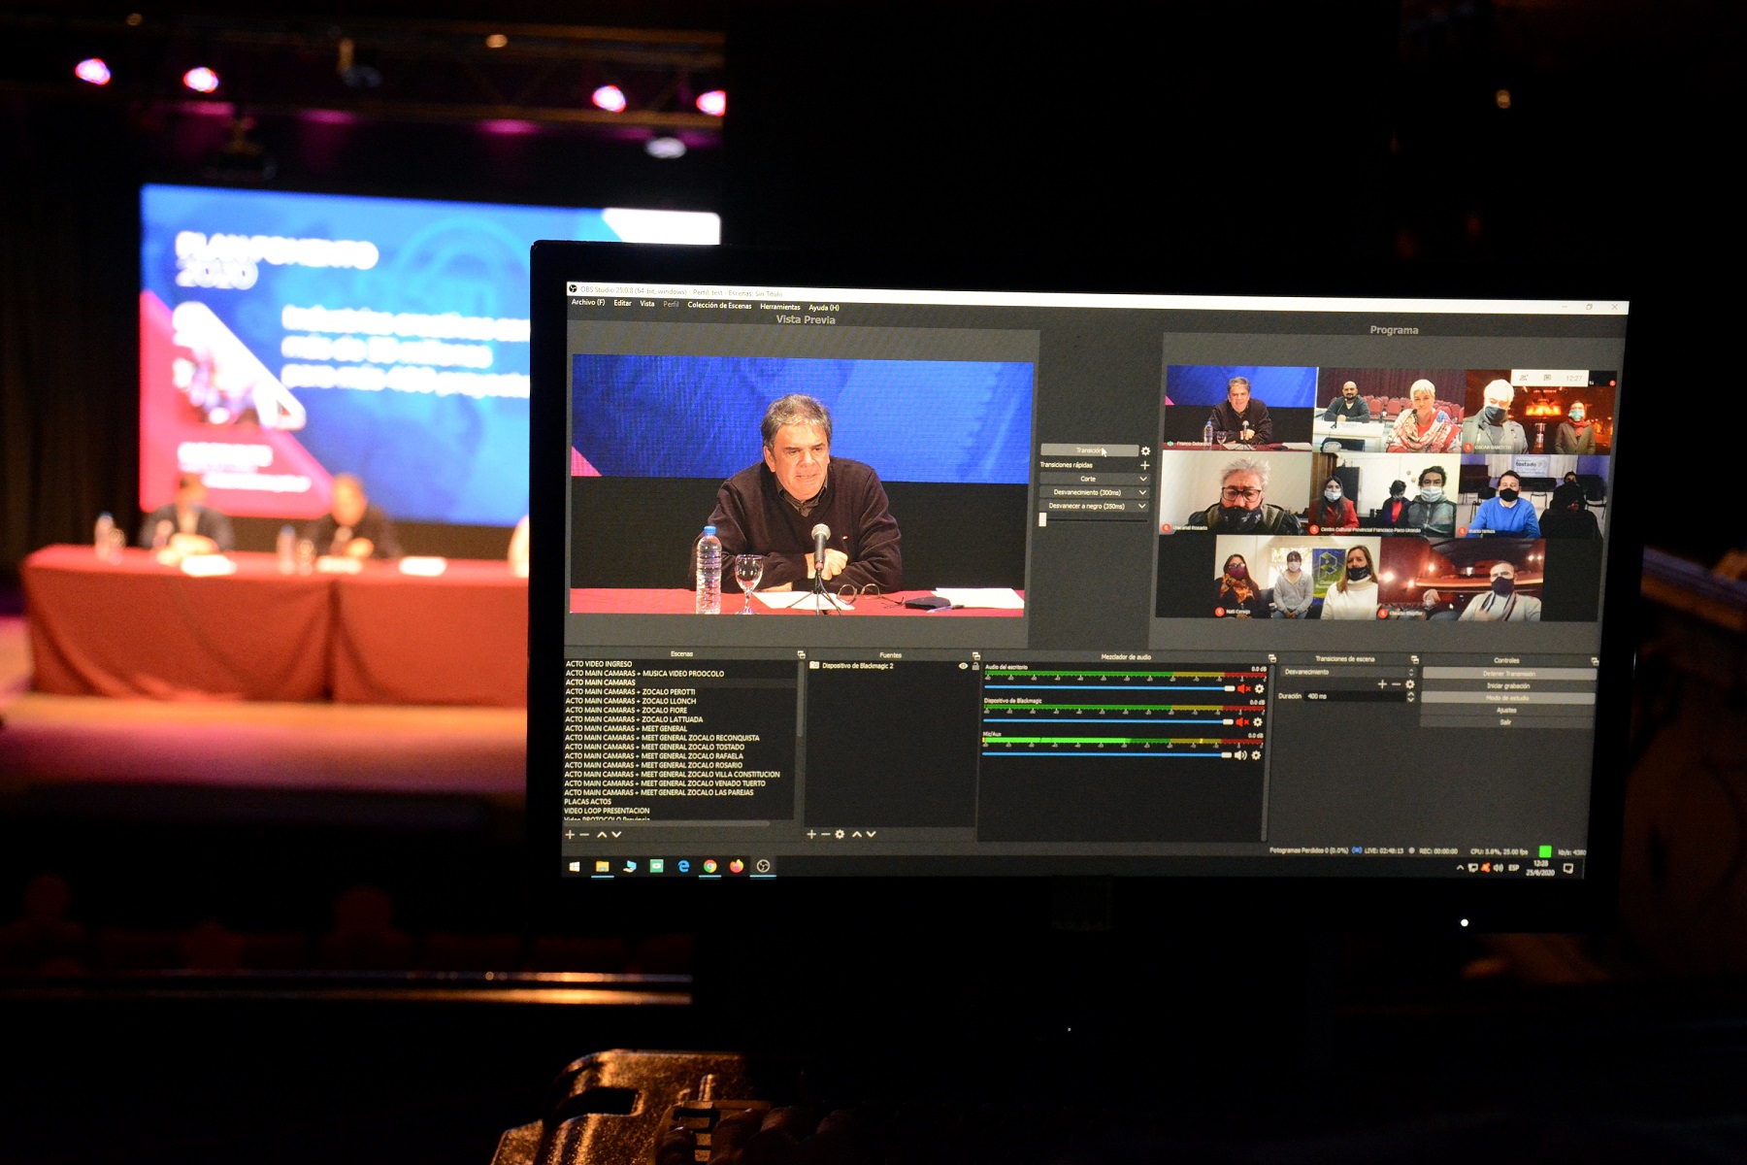
Task: Unmute Audio del escritorio channel
Action: [1242, 689]
